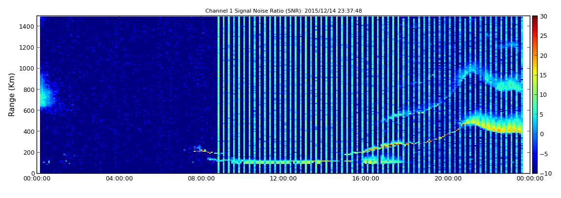The image size is (561, 198).
Task: Click the 12:00:00 time tick label
Action: coord(283,179)
